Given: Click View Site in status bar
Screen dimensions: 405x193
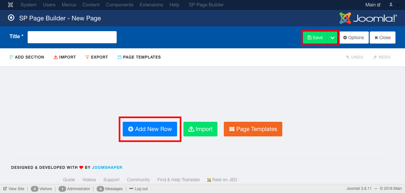Looking at the screenshot, I should (x=14, y=189).
